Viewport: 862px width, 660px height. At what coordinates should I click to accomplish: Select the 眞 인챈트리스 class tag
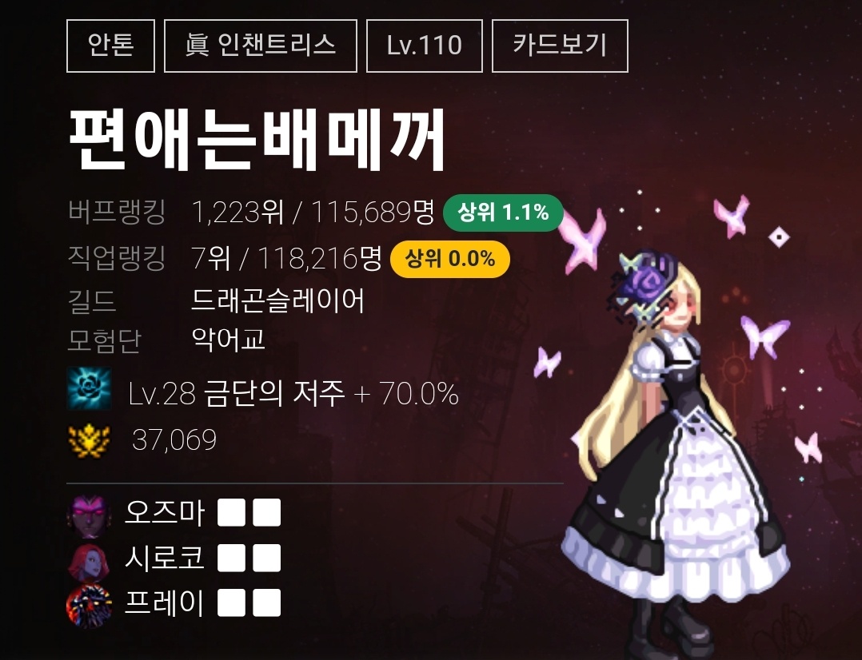coord(261,46)
